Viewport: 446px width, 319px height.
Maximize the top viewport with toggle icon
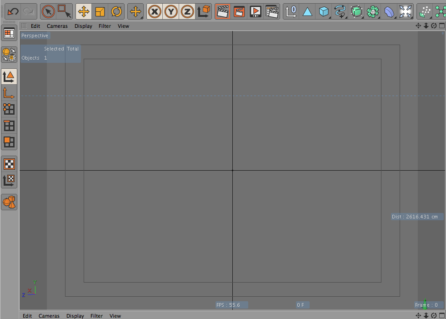tap(441, 26)
